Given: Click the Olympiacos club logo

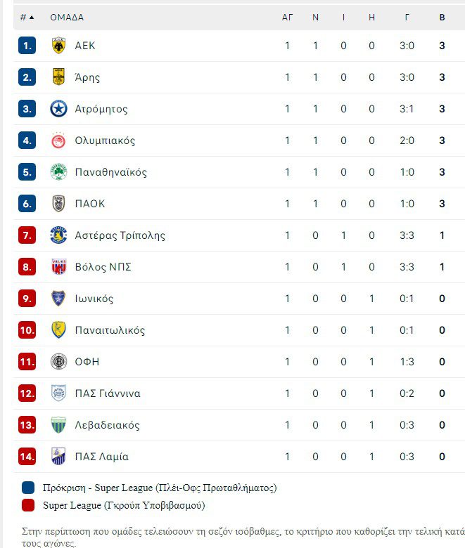Looking at the screenshot, I should tap(58, 141).
